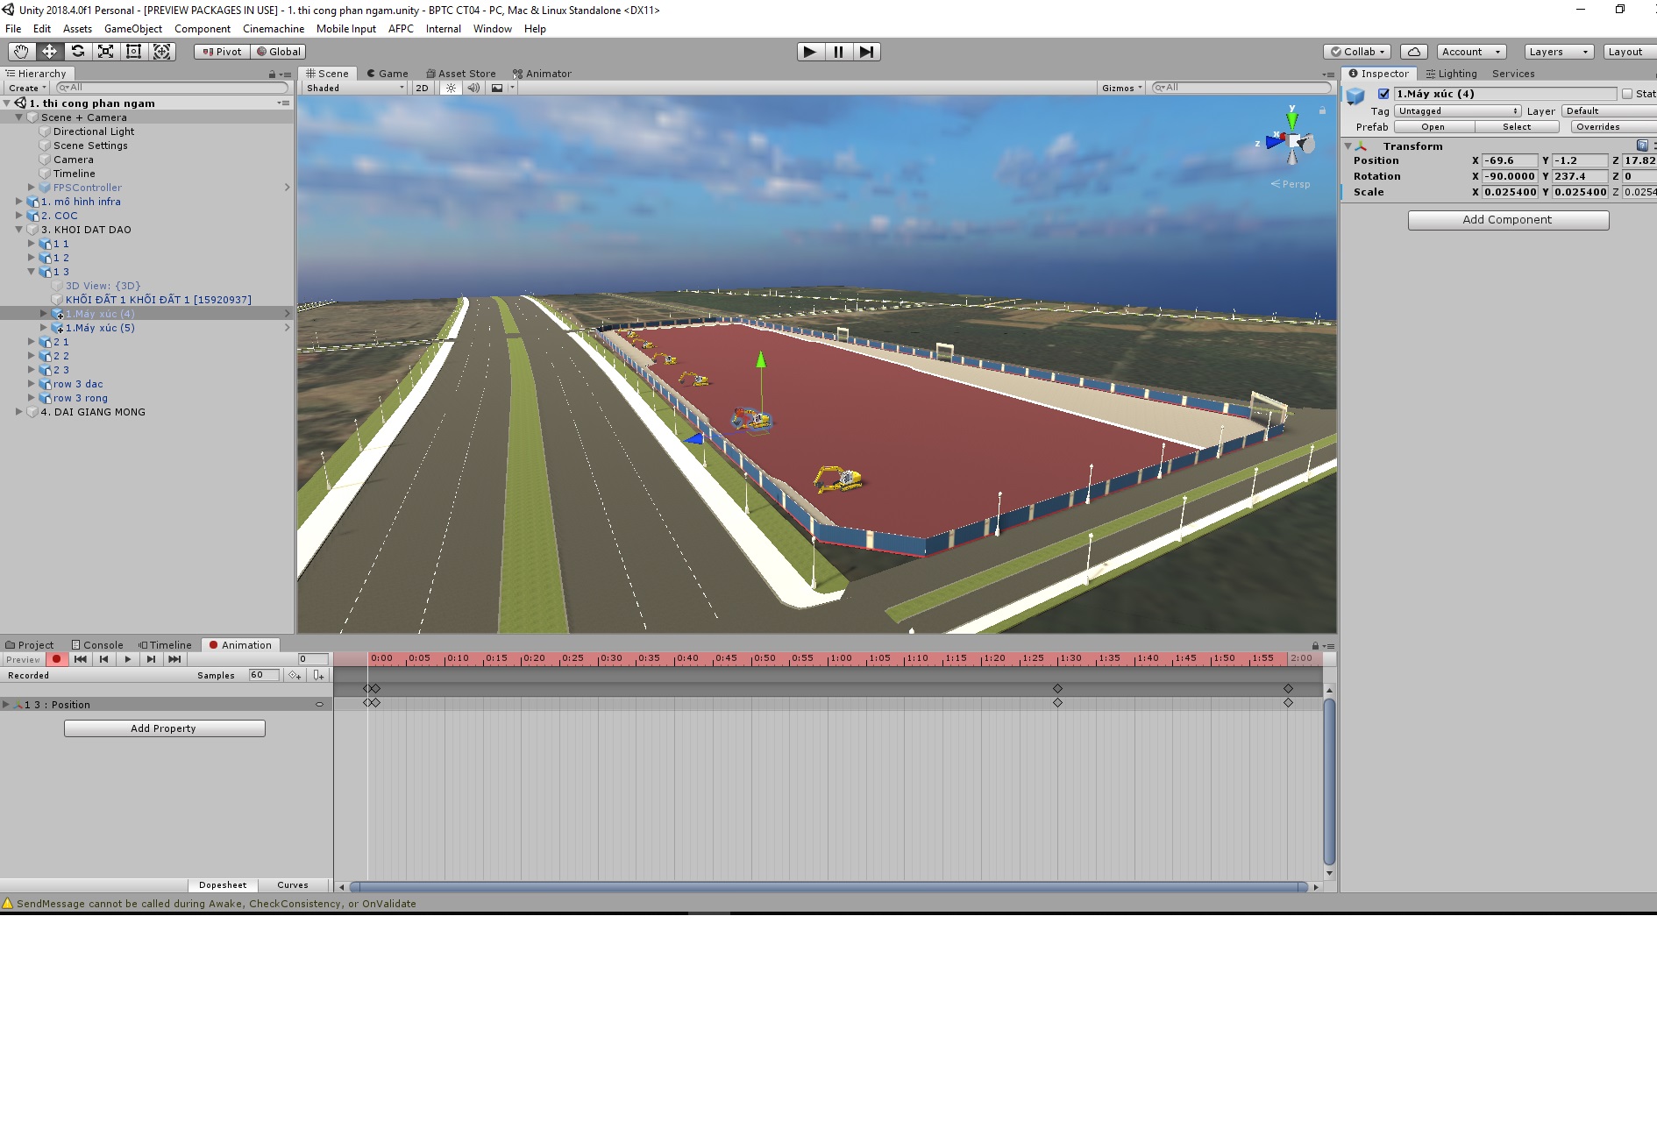Start Play mode in the editor

(x=810, y=52)
